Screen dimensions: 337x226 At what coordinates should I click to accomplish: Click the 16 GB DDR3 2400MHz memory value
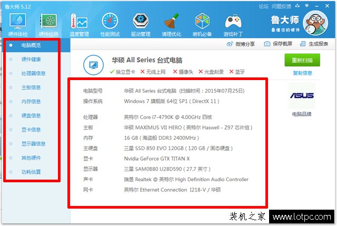(162, 138)
